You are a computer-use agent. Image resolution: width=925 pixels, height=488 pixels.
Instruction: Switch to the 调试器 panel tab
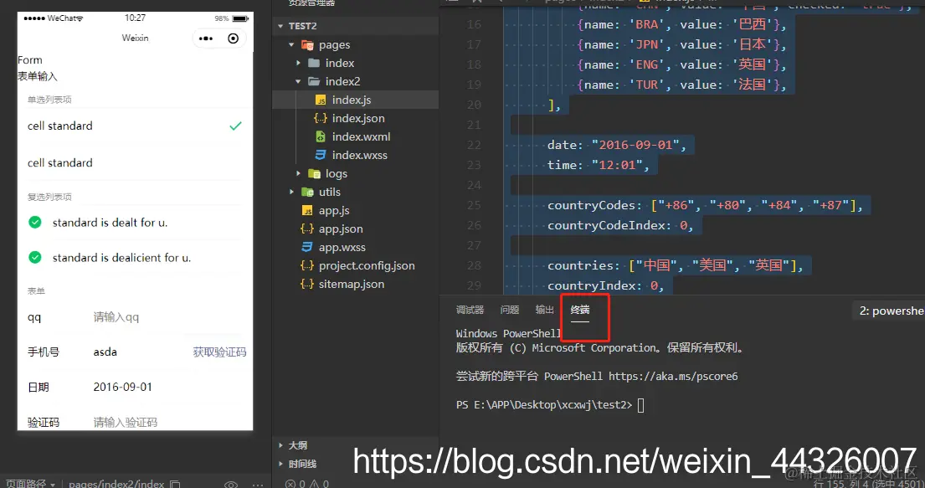(470, 310)
